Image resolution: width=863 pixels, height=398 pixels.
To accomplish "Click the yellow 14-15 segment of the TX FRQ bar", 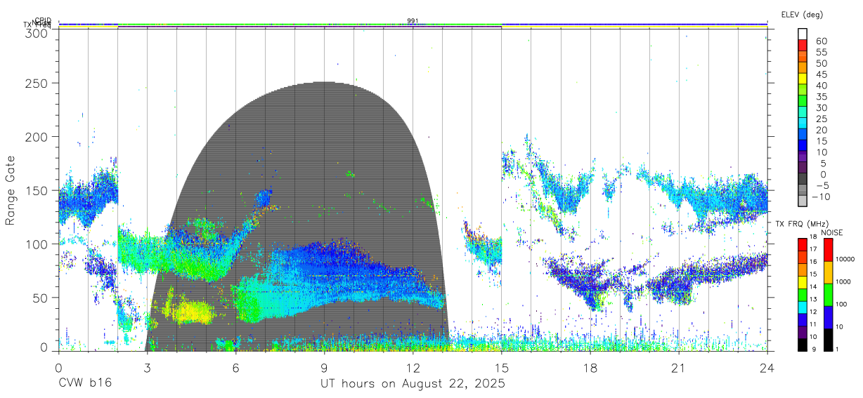I will tap(803, 281).
